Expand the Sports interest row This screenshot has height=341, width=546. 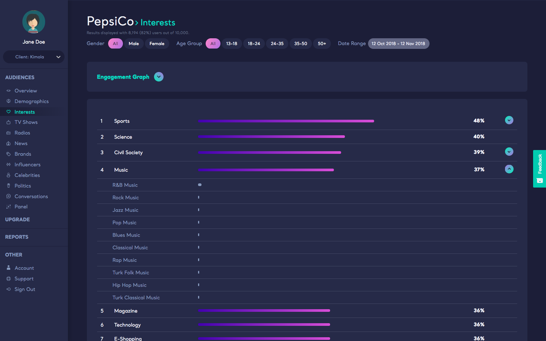tap(509, 120)
